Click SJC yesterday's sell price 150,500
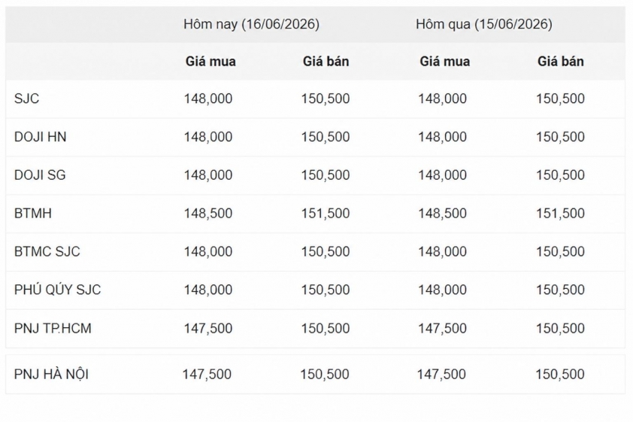Viewport: 633px width, 422px height. [560, 99]
